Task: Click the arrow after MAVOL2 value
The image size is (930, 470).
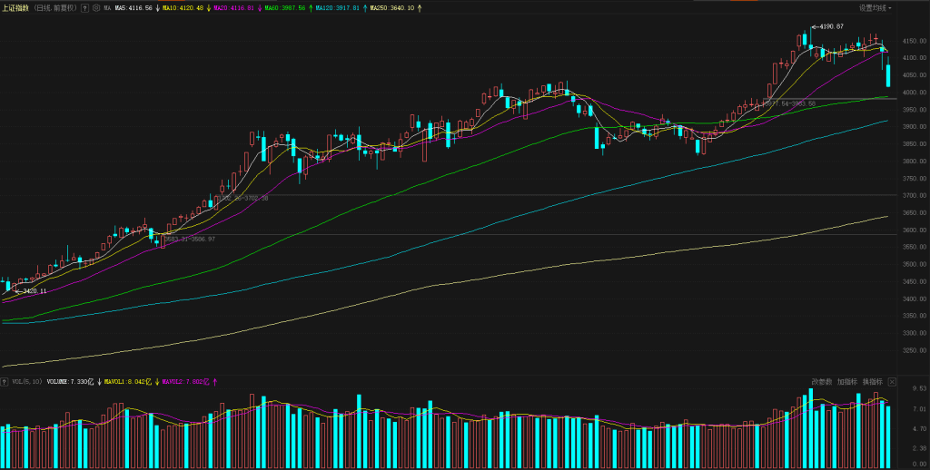Action: coord(214,382)
